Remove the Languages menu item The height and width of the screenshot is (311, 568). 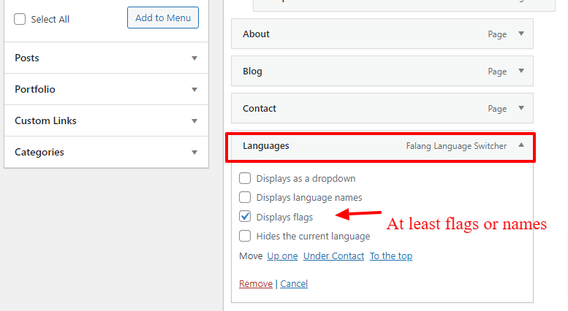[x=256, y=284]
